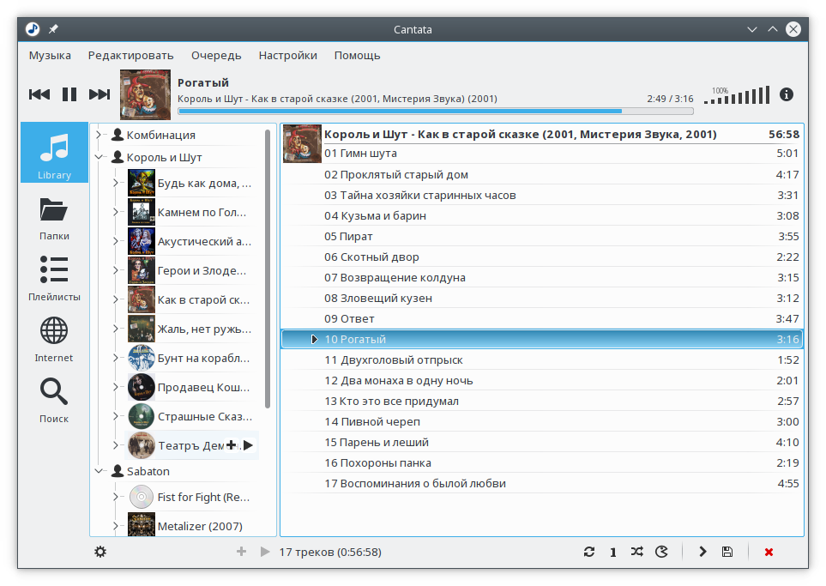This screenshot has height=586, width=826.
Task: Select the Страшные Сказ... album
Action: [192, 416]
